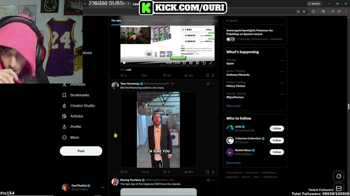Repost the post with 8 reposts

pos(144,75)
